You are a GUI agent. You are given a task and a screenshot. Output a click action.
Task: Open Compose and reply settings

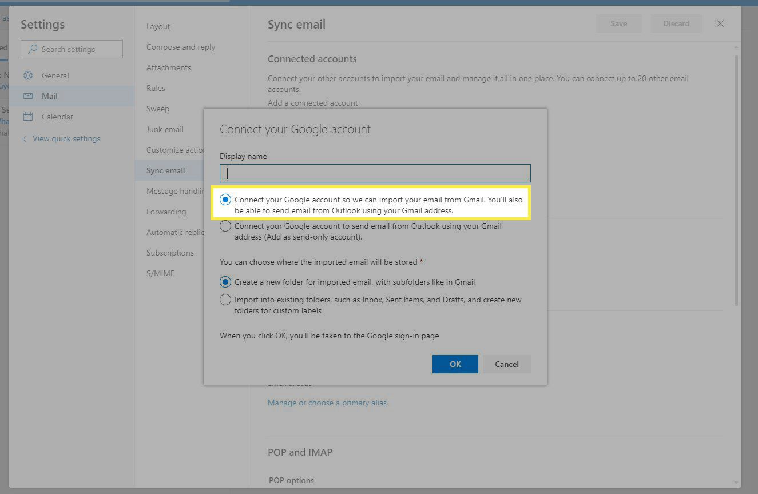pos(181,47)
